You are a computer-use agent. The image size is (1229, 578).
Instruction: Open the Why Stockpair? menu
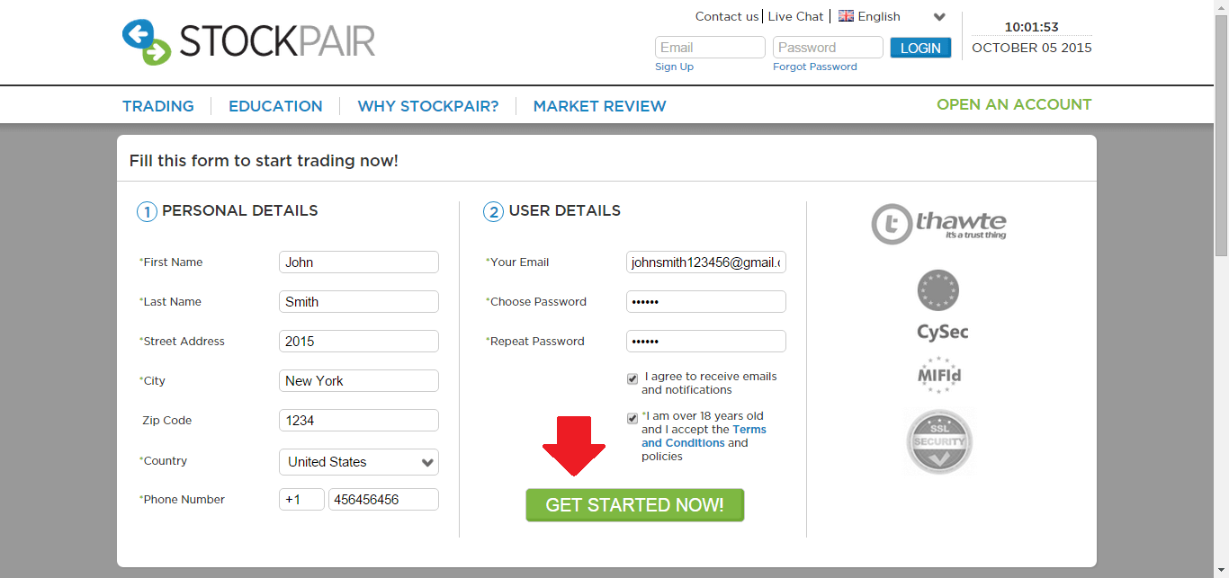(x=428, y=106)
